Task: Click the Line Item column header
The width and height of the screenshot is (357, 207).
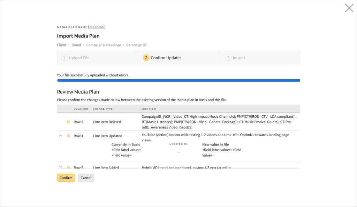Action: (x=149, y=109)
